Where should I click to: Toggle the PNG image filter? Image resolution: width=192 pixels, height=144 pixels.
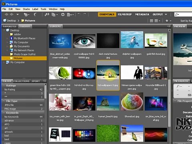[x=23, y=109]
